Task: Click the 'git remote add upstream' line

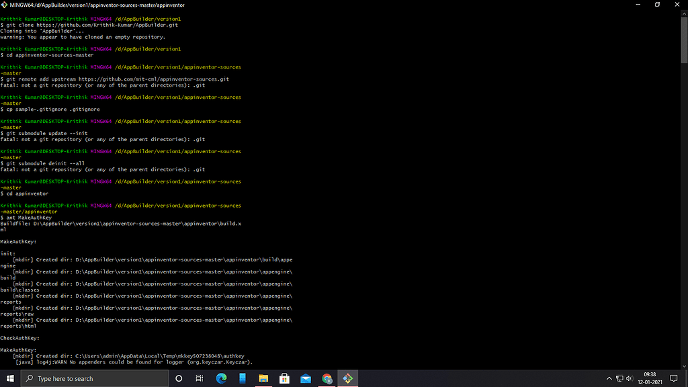Action: [114, 79]
